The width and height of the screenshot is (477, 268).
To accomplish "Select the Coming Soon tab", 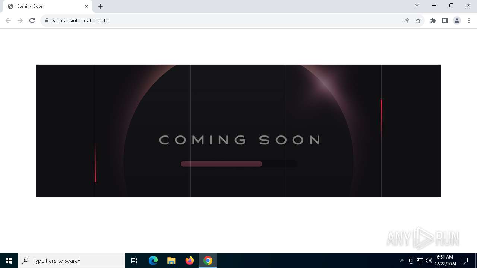I will pos(47,6).
